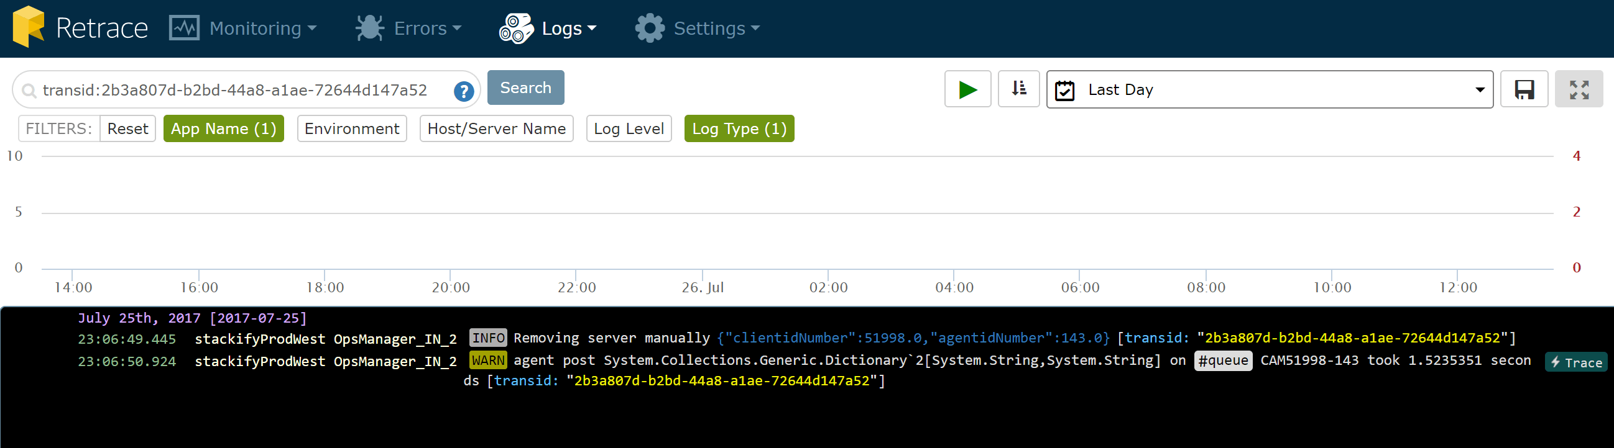Open the Logs menu

pyautogui.click(x=569, y=29)
